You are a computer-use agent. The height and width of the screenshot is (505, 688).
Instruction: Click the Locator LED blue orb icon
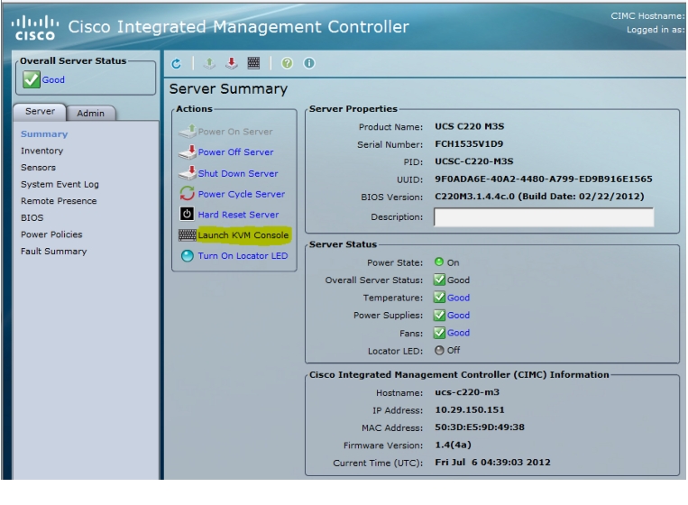click(188, 255)
